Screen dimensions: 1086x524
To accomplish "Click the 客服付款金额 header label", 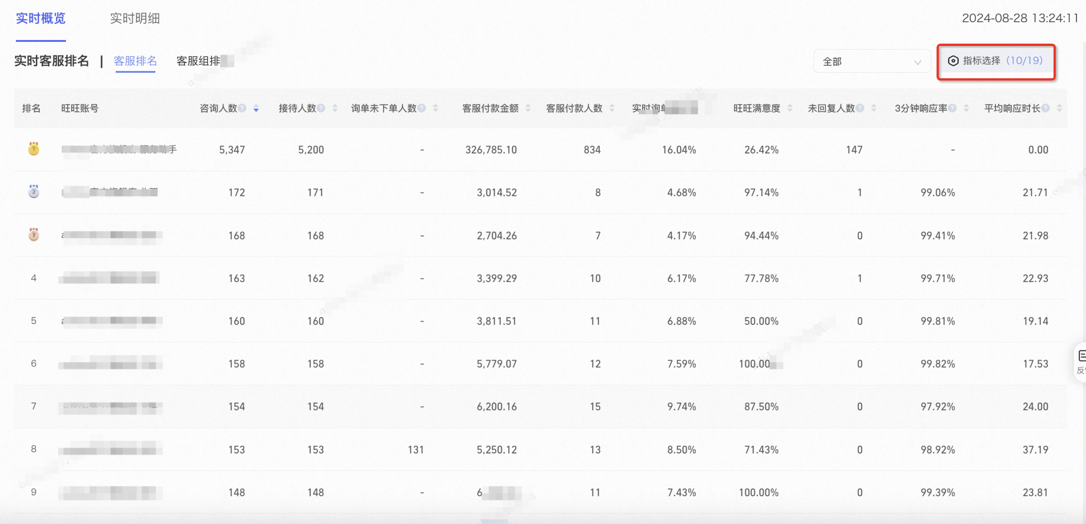I will click(x=490, y=109).
